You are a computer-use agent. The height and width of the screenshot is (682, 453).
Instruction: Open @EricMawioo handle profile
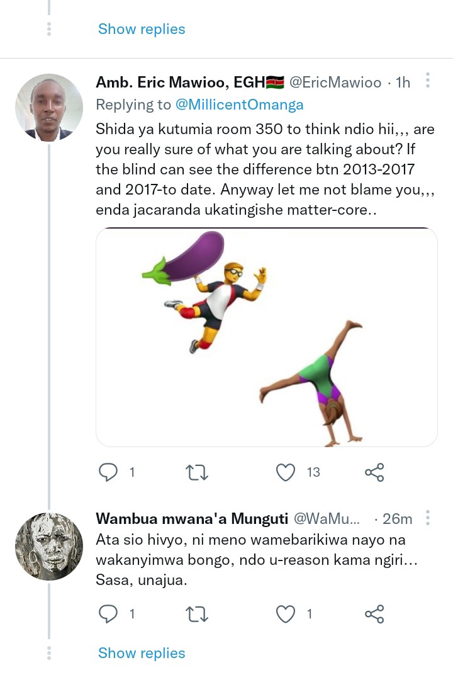coord(335,82)
